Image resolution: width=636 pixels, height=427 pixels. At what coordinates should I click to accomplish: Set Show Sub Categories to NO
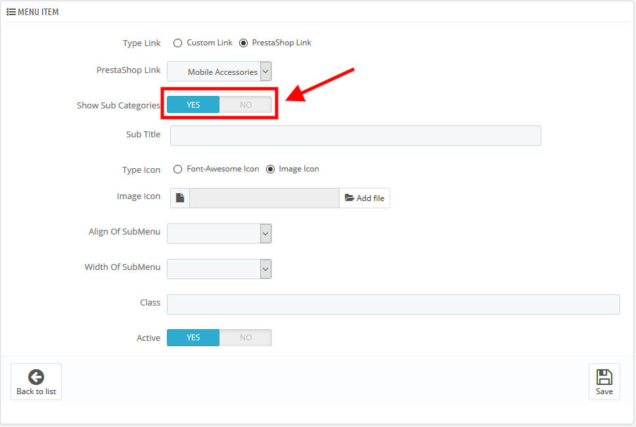245,104
